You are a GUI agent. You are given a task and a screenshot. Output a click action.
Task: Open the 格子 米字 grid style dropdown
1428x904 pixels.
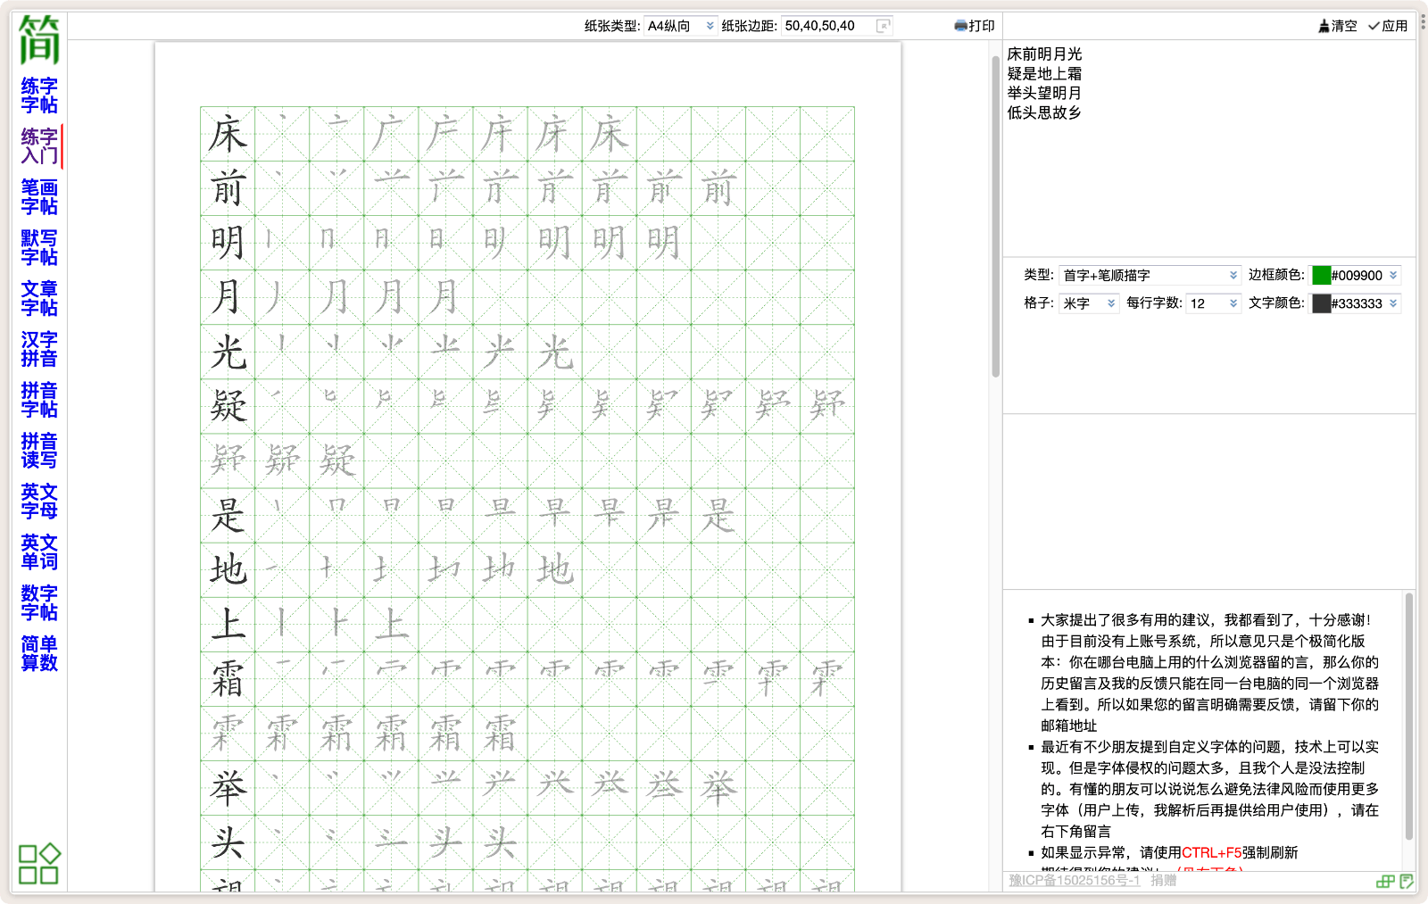click(1089, 303)
